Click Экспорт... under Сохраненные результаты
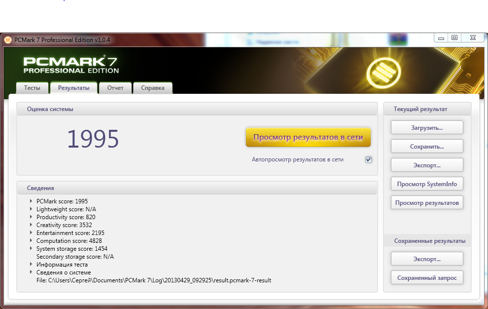This screenshot has height=309, width=488. coord(427,259)
